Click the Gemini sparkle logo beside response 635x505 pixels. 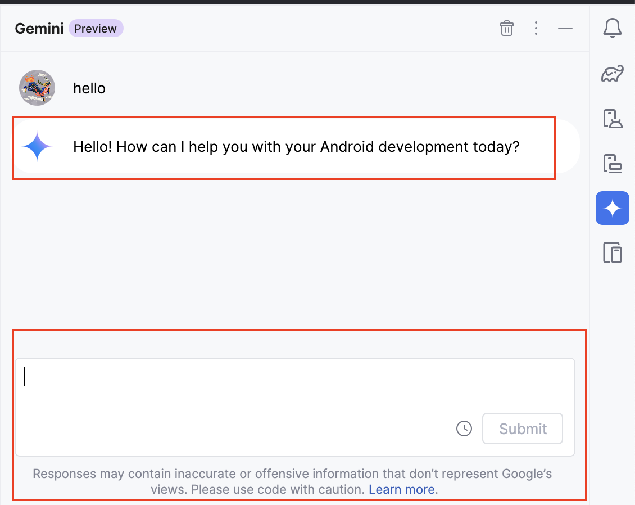click(37, 147)
